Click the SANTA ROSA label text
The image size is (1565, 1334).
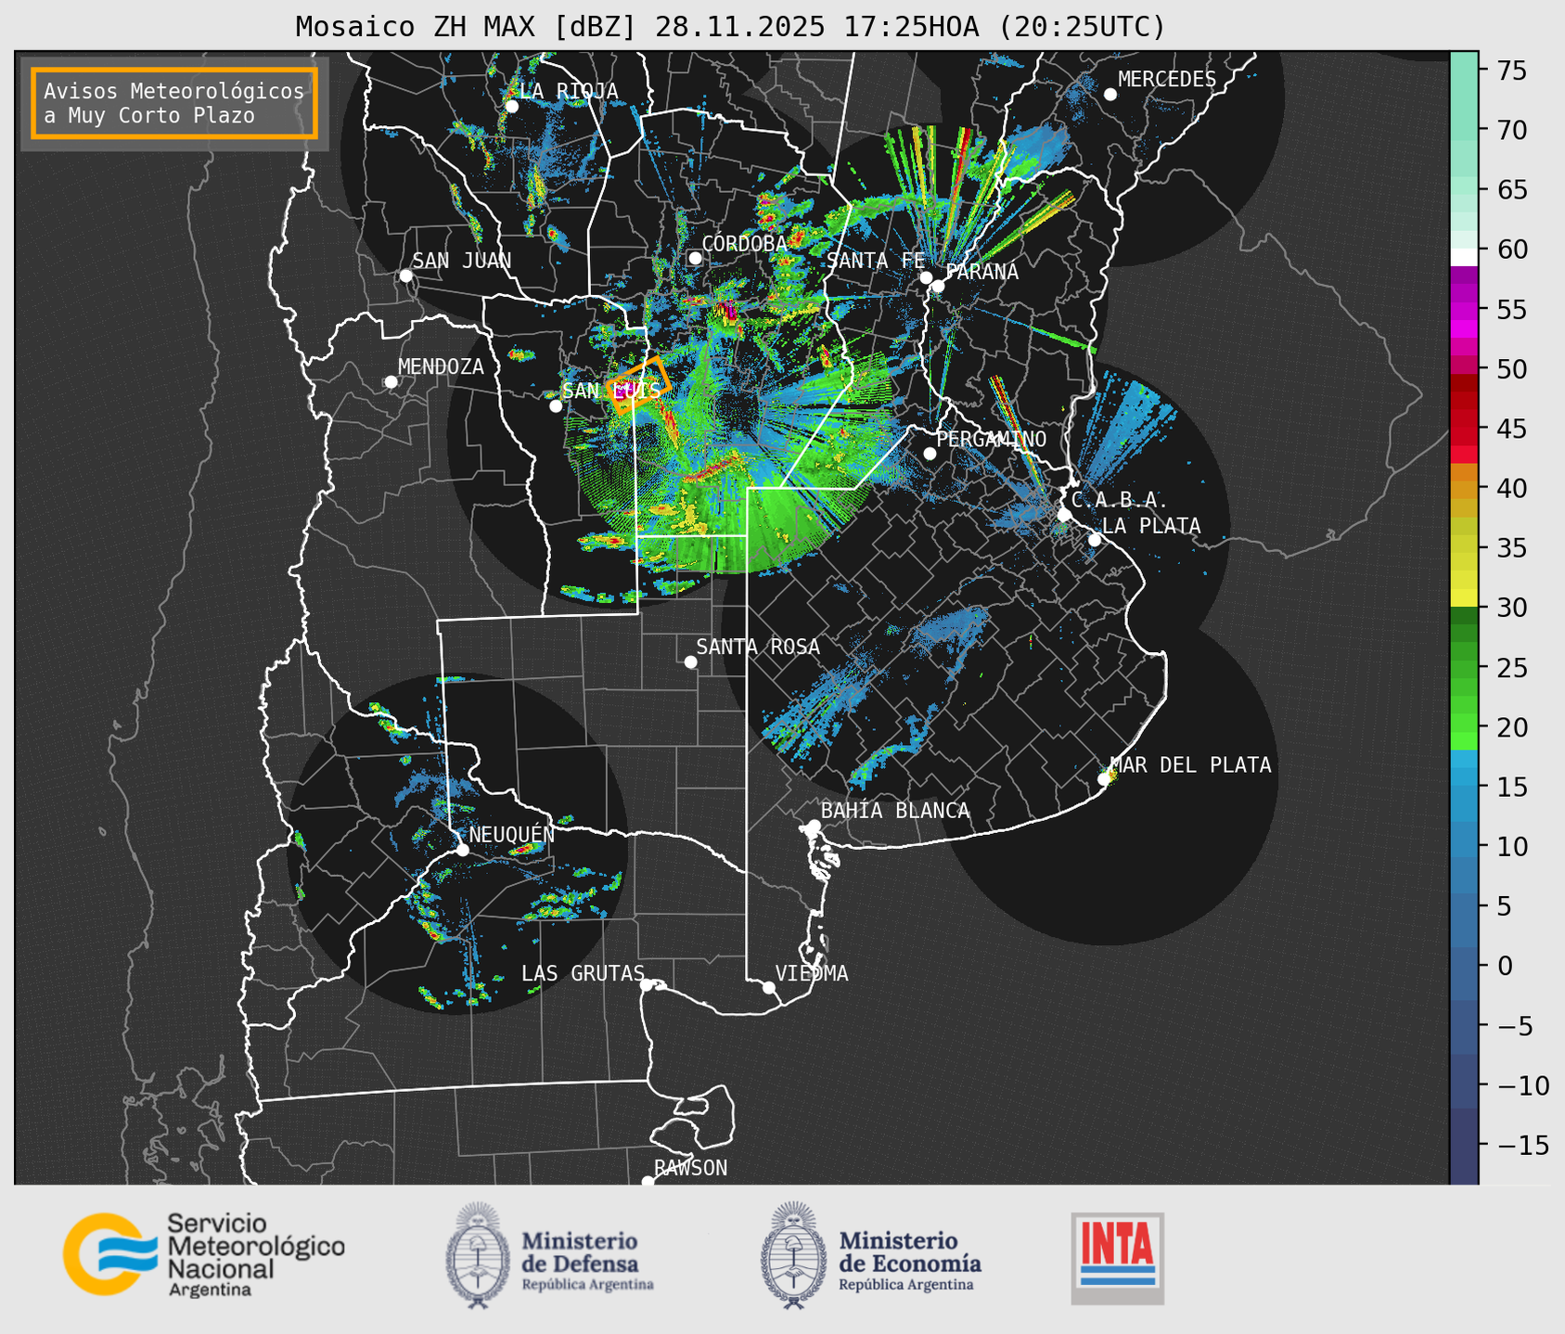[758, 647]
